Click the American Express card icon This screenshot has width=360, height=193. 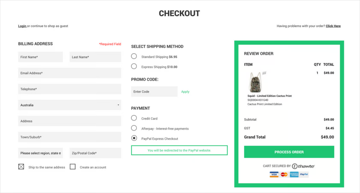coord(294,174)
